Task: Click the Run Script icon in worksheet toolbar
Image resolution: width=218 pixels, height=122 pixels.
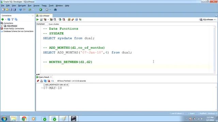Action: [41, 20]
